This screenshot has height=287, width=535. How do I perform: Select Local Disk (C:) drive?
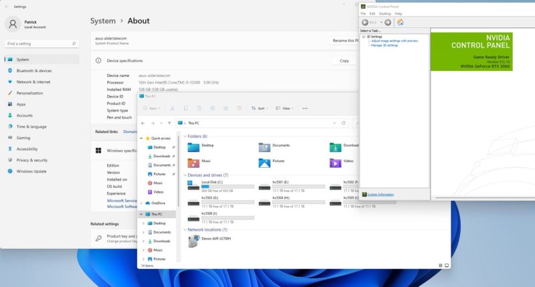(x=221, y=187)
